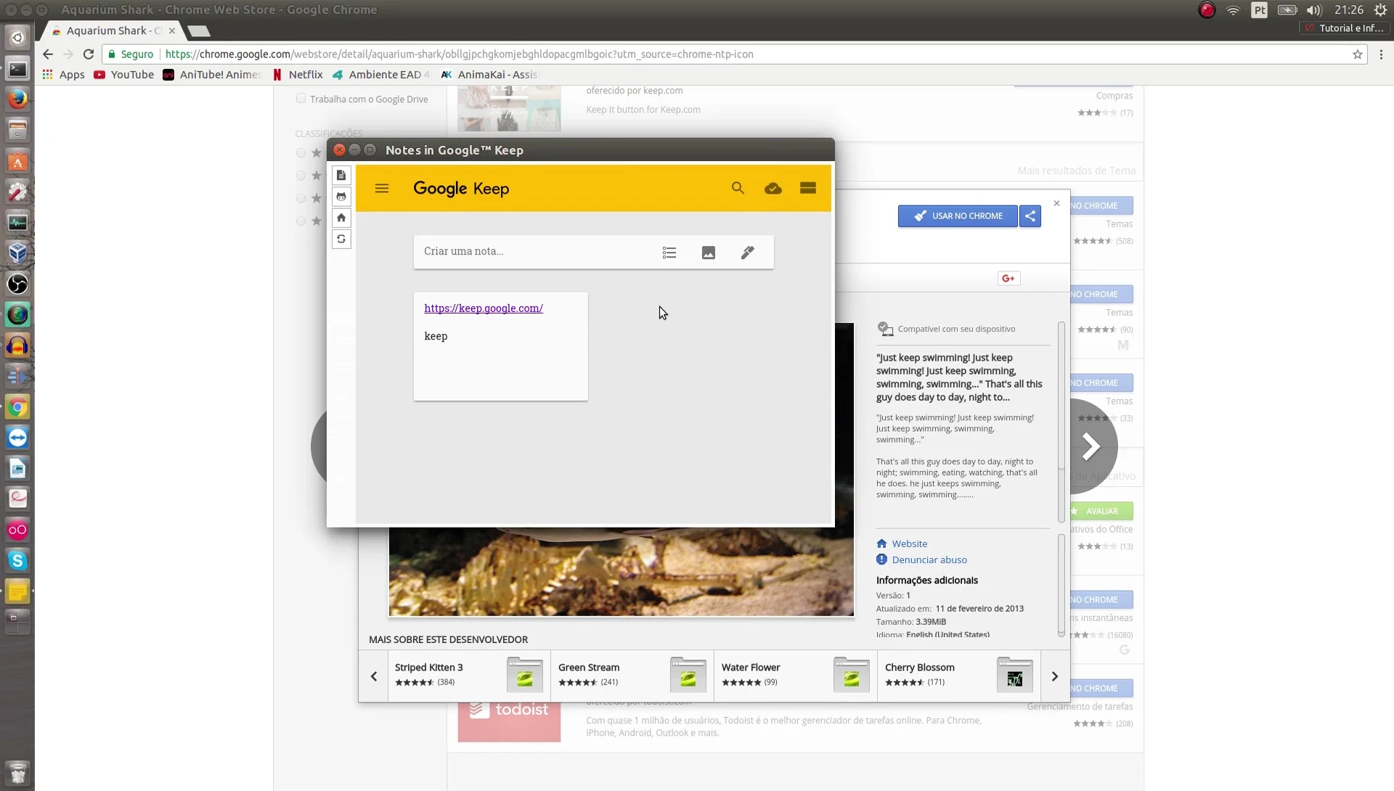Click the share icon beside USAR NO CHROME
Screen dimensions: 1394x791
pyautogui.click(x=1030, y=216)
